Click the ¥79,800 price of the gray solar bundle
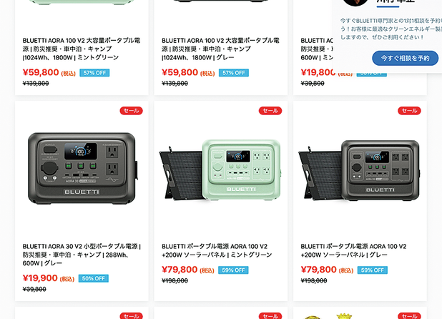The image size is (442, 319). pos(318,270)
